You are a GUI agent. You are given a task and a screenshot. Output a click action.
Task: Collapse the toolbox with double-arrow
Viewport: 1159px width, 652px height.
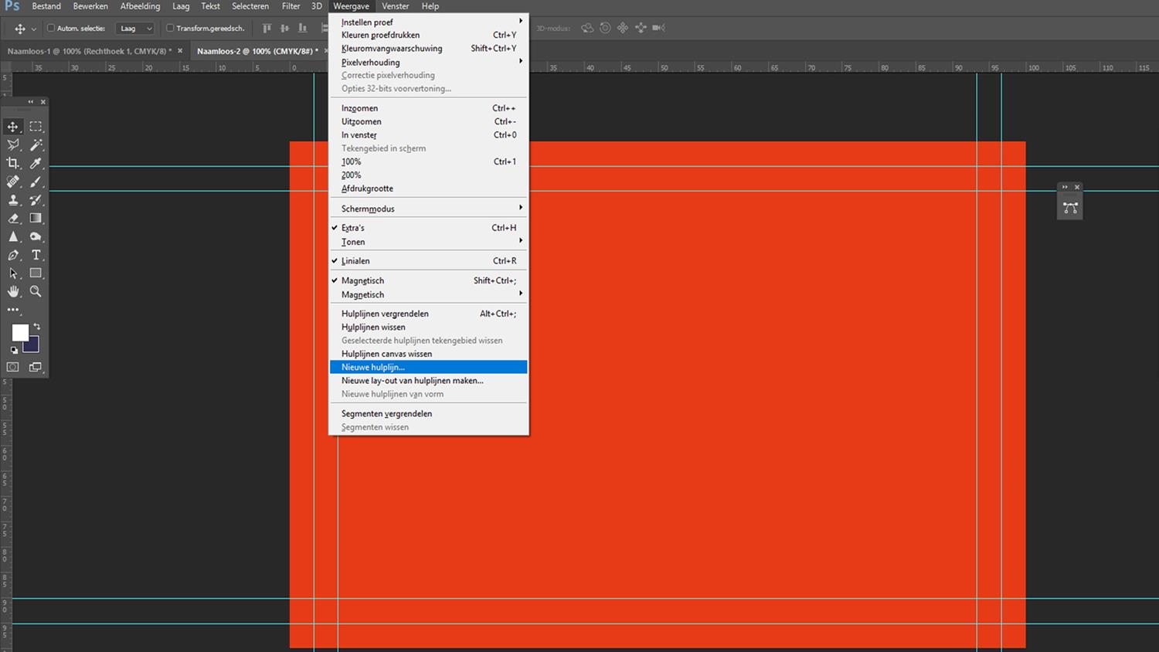(x=31, y=102)
